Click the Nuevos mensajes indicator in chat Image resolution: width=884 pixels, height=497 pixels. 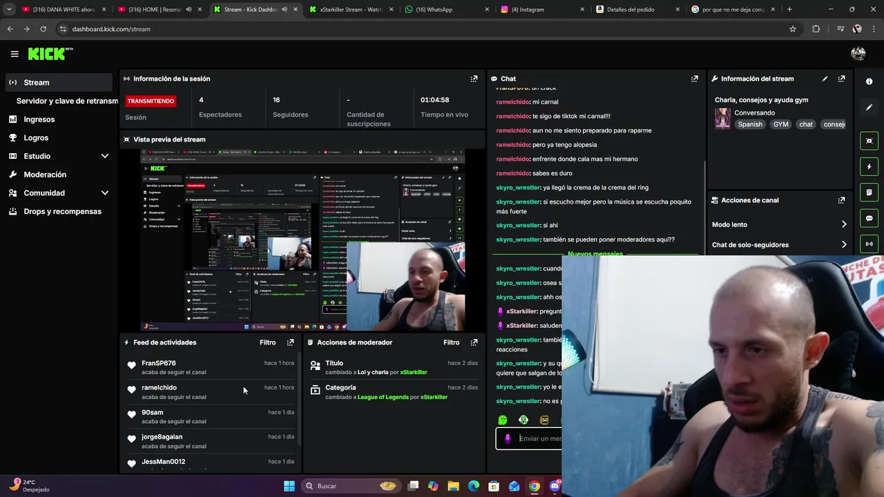[595, 254]
